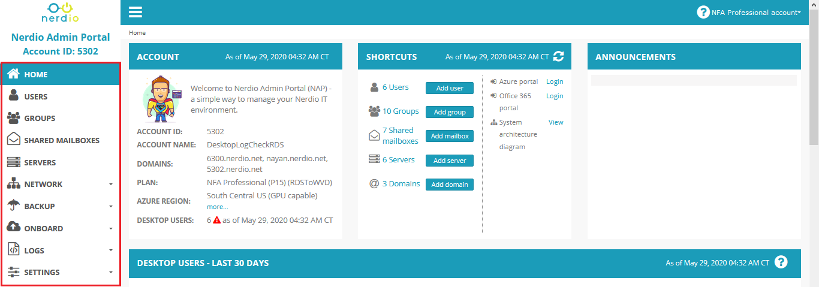Image resolution: width=819 pixels, height=287 pixels.
Task: Expand the Settings menu arrow
Action: coord(111,273)
